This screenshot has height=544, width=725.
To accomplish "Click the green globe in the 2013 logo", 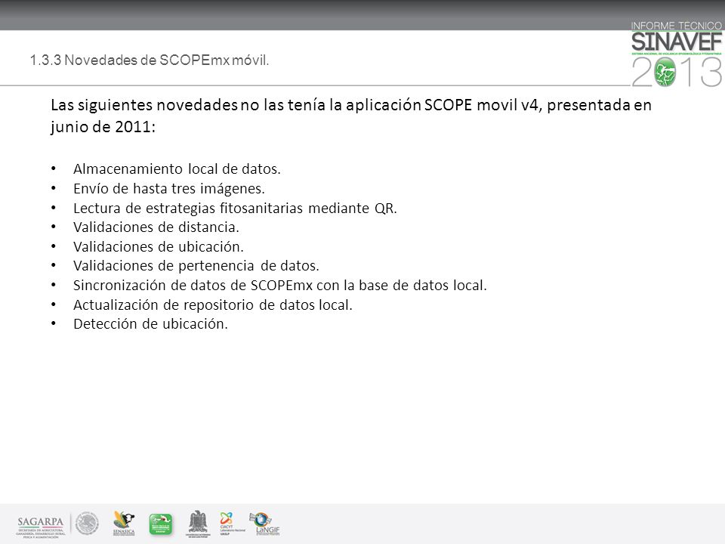I will (x=664, y=73).
